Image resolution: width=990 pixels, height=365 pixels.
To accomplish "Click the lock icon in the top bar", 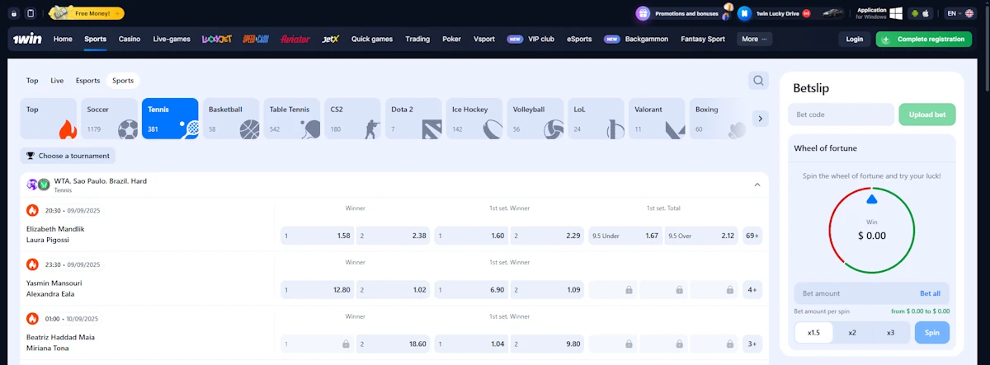I will (x=14, y=13).
